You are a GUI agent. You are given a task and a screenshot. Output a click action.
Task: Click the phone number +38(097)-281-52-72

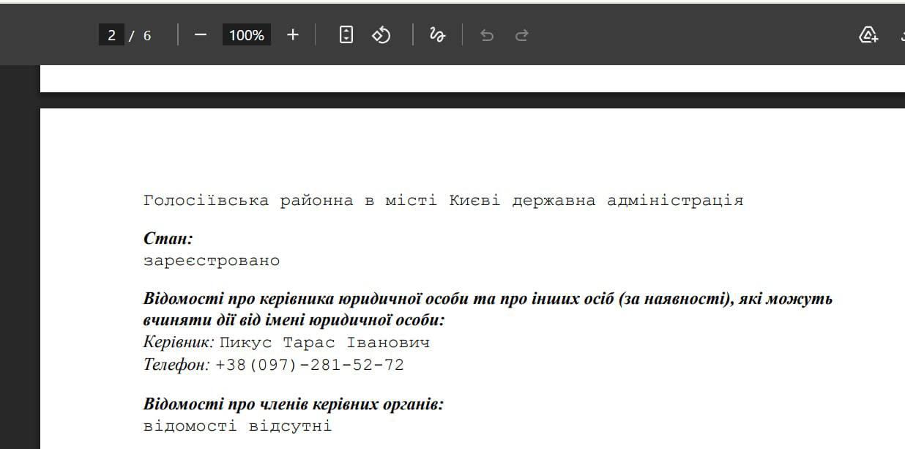pyautogui.click(x=310, y=365)
